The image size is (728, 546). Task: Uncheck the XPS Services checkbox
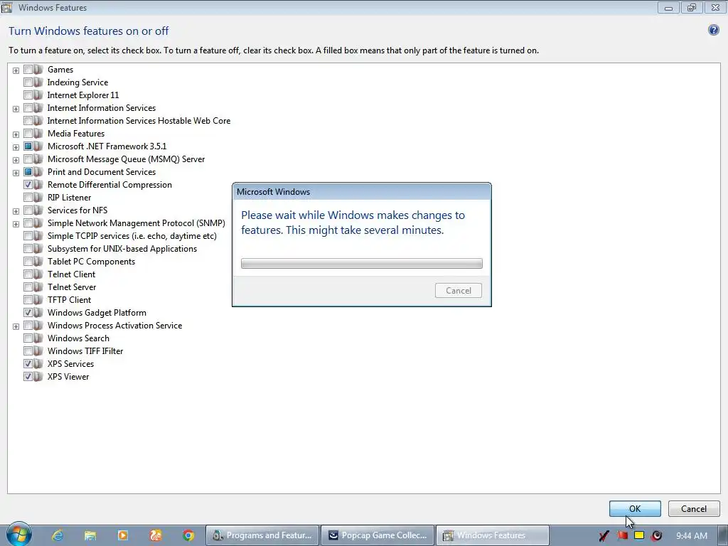(x=28, y=364)
